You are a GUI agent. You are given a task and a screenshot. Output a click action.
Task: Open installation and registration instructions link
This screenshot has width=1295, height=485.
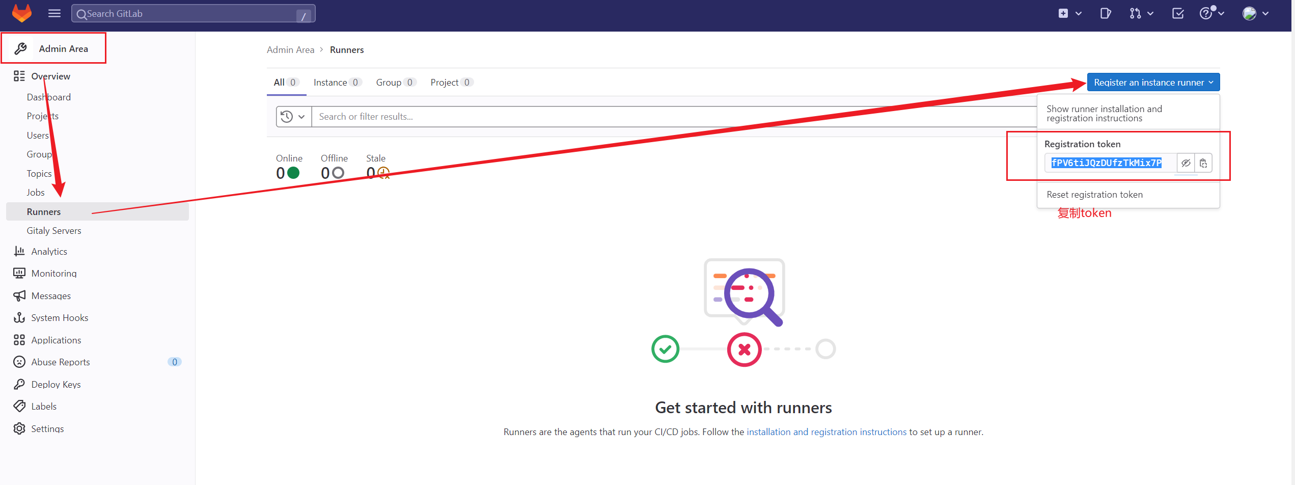click(826, 432)
